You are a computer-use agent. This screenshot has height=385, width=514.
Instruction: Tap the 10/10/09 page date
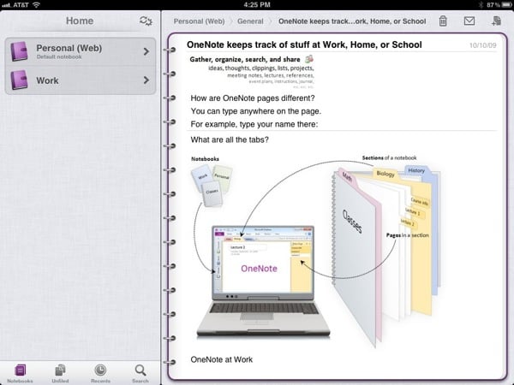(x=483, y=45)
